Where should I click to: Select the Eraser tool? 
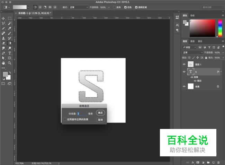(x=3, y=43)
